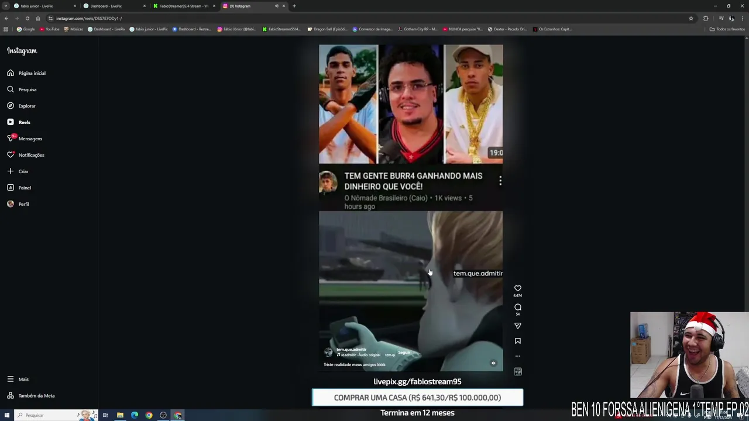749x421 pixels.
Task: Open Microsoft Edge from taskbar
Action: 135,415
